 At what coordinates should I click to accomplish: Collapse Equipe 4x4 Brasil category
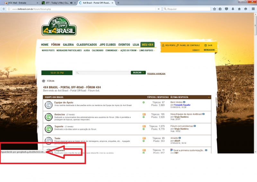click(x=209, y=97)
